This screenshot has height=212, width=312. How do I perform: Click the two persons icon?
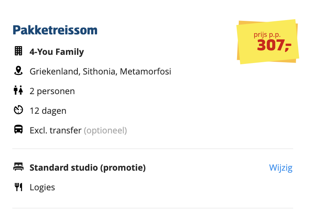[18, 91]
